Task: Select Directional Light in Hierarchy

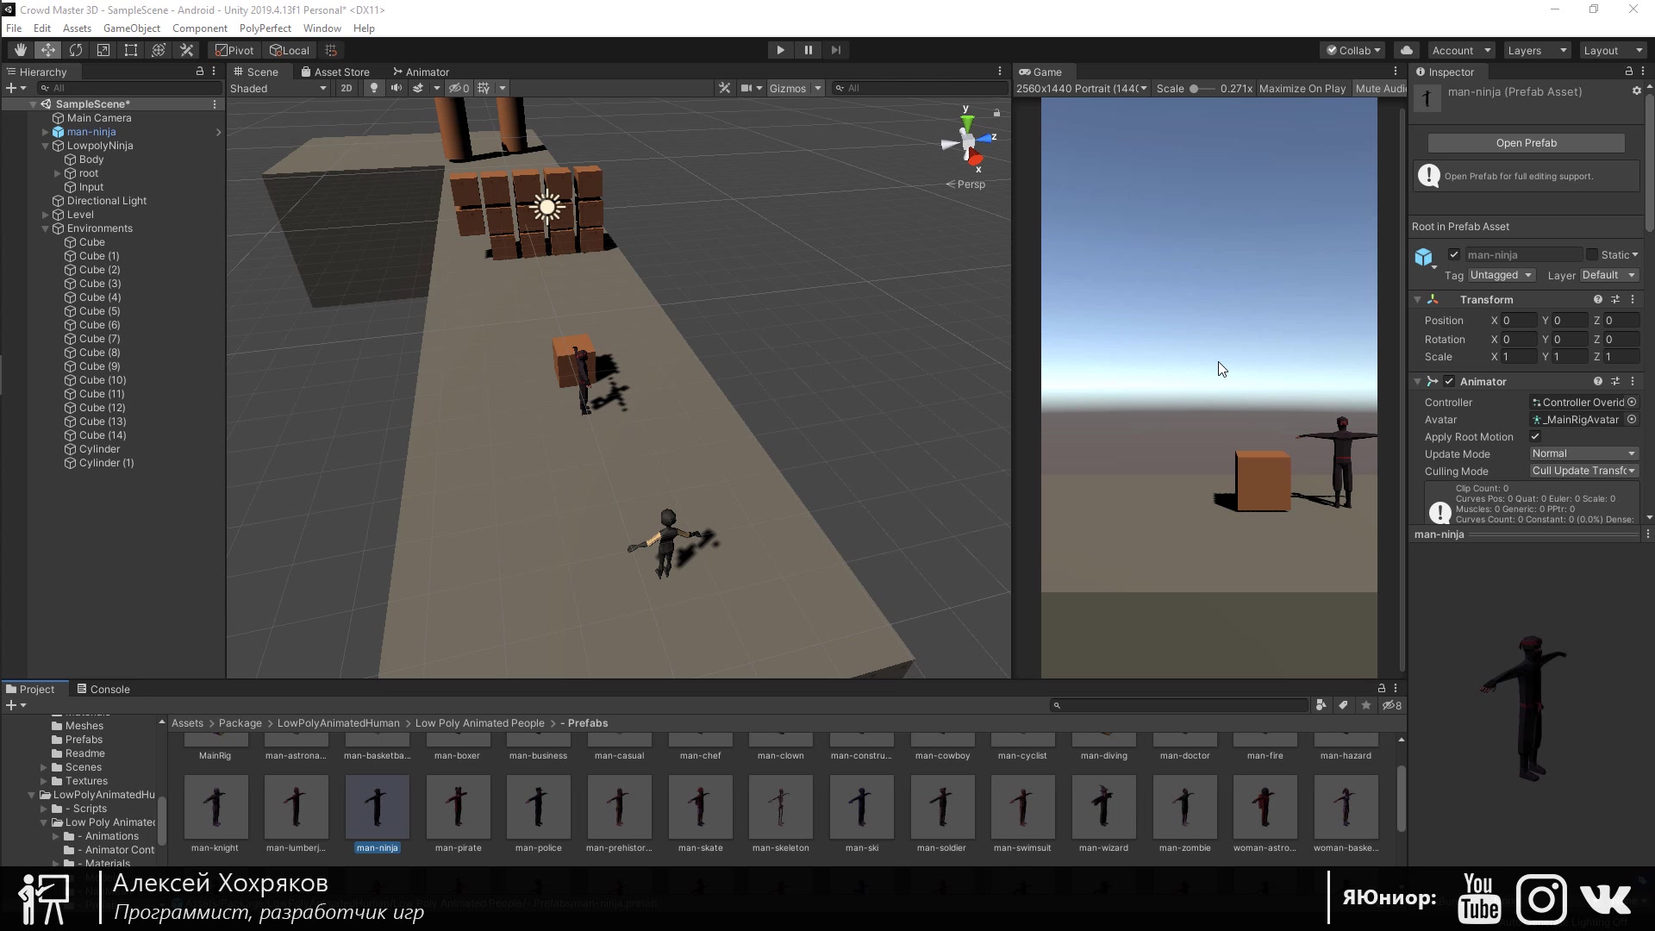Action: [107, 201]
